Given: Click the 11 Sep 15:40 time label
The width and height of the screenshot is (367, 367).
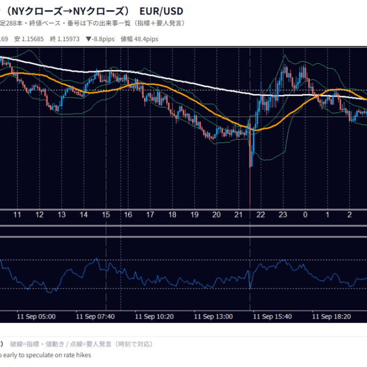Looking at the screenshot, I should tap(273, 317).
